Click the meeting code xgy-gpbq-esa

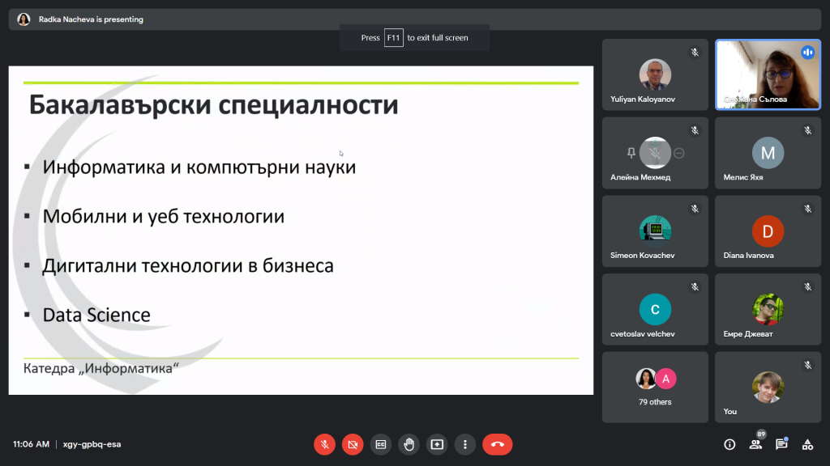(x=92, y=444)
